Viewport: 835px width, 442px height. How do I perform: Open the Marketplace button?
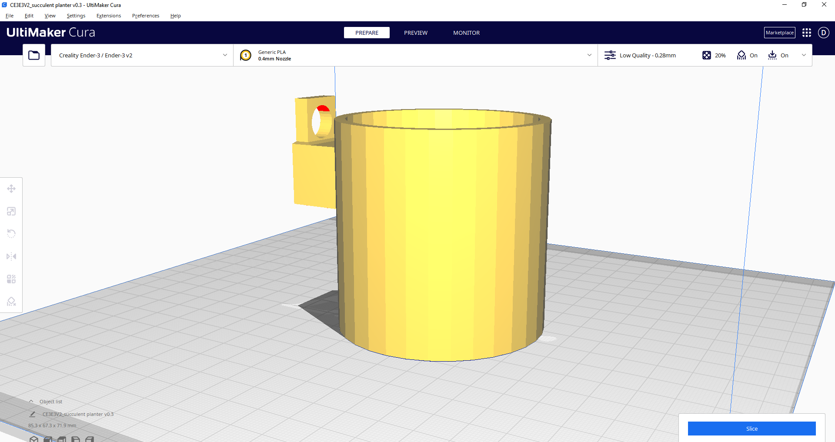pos(780,33)
